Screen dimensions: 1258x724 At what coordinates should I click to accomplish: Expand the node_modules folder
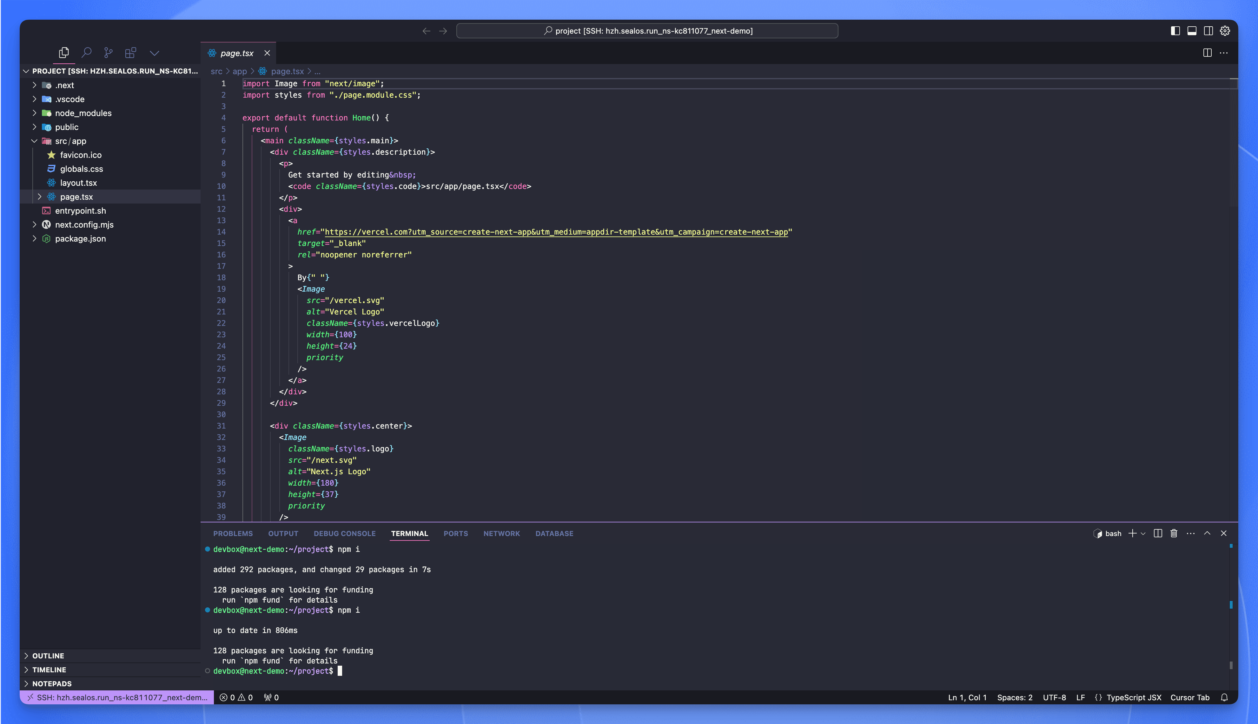pos(83,113)
